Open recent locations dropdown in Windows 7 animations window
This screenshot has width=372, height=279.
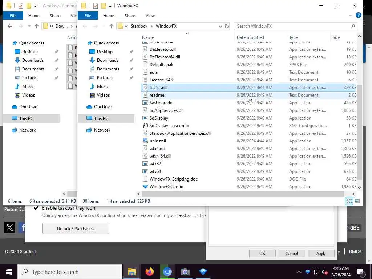(29, 26)
